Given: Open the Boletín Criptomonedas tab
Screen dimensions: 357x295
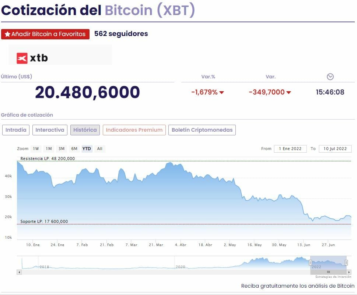Looking at the screenshot, I should click(202, 130).
